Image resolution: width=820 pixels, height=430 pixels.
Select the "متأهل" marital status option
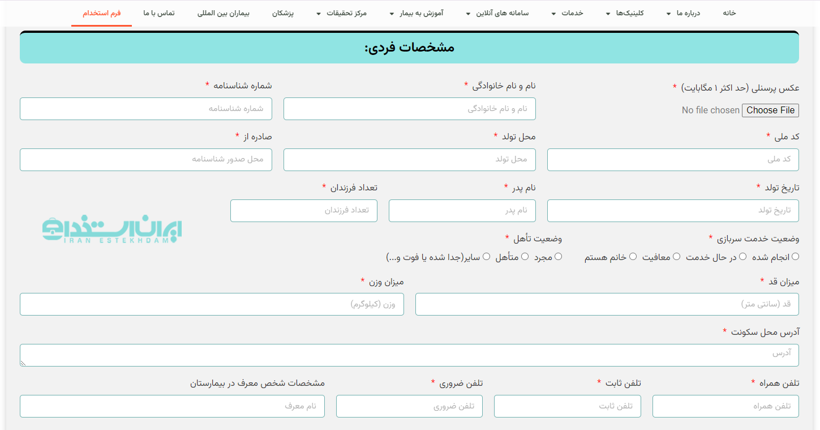[525, 256]
